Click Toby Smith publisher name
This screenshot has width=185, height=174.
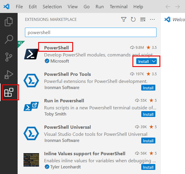coord(55,114)
